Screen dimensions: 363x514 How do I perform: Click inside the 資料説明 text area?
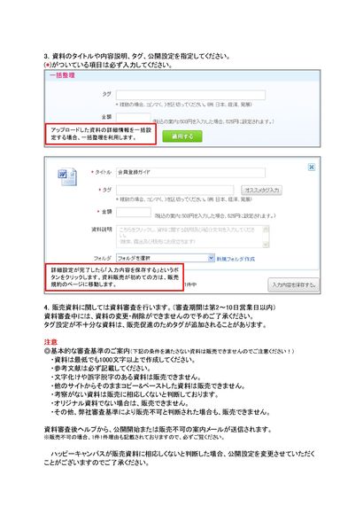click(189, 237)
